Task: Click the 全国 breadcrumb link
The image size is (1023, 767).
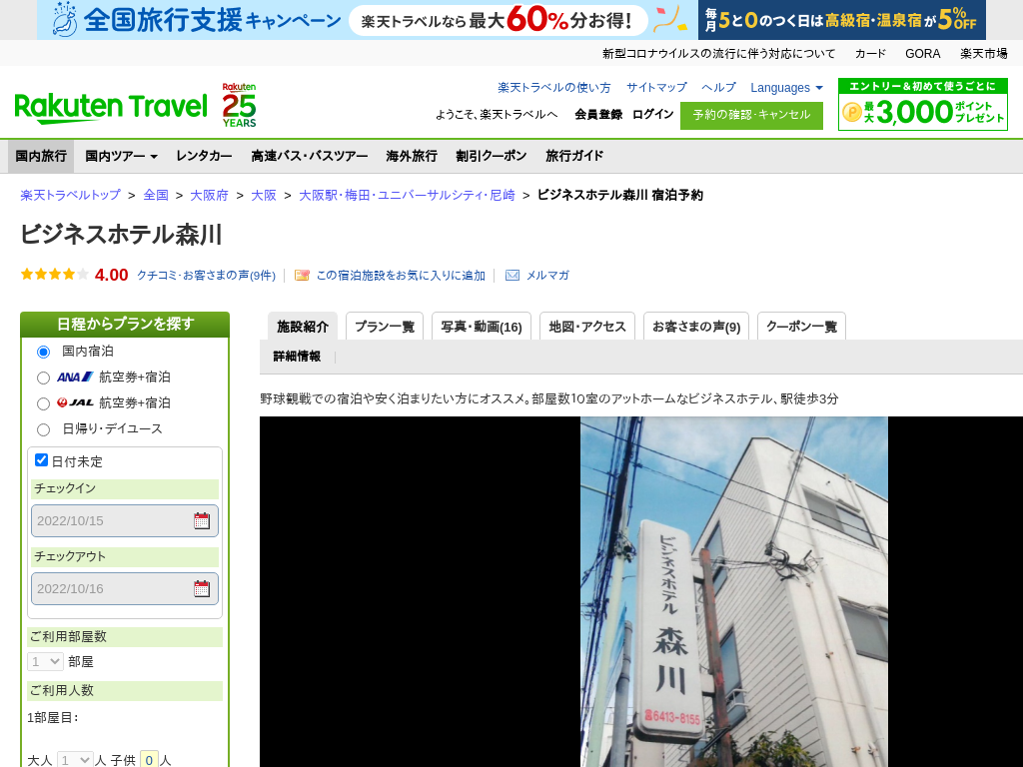Action: [156, 195]
